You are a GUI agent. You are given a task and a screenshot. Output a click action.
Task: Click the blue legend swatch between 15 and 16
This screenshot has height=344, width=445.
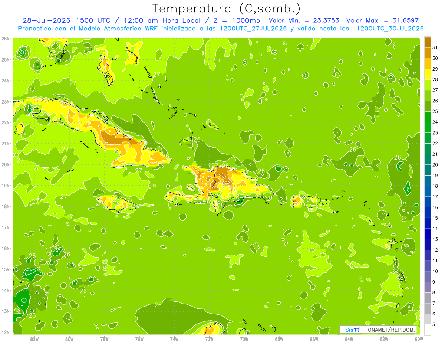(x=428, y=213)
